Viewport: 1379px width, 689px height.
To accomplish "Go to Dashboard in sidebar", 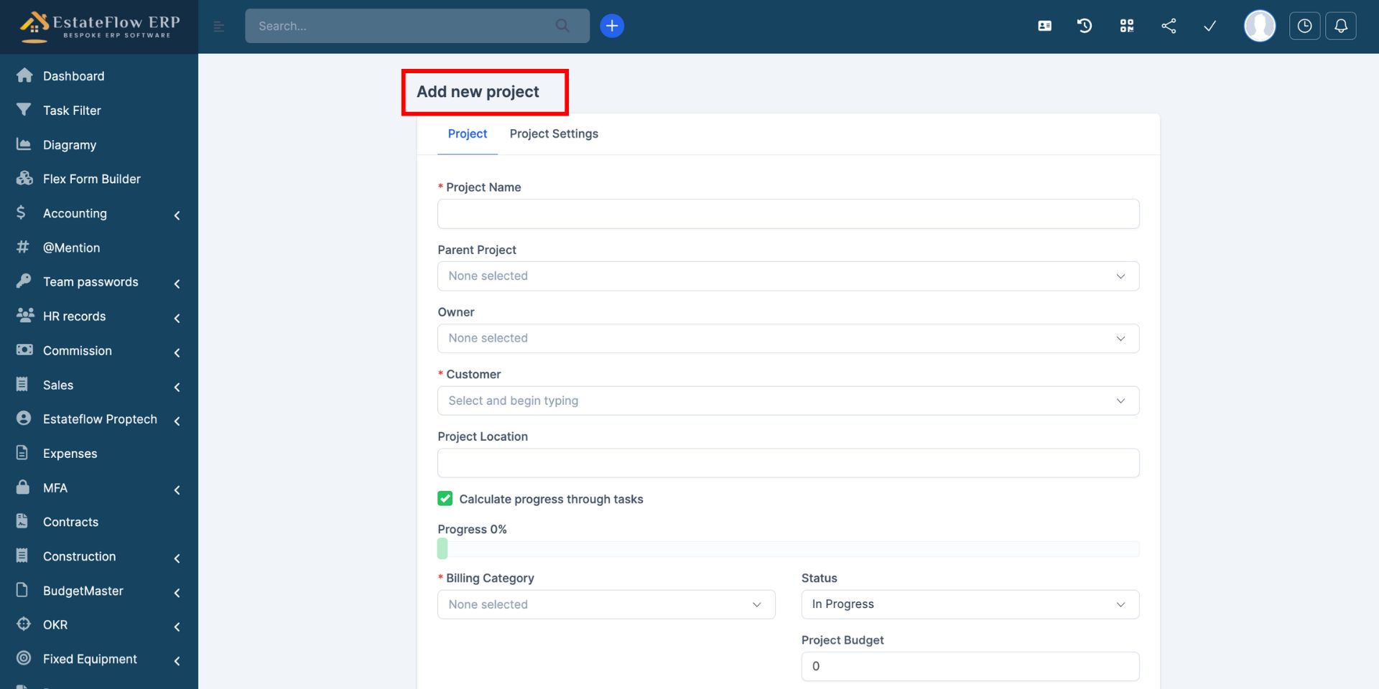I will (73, 76).
